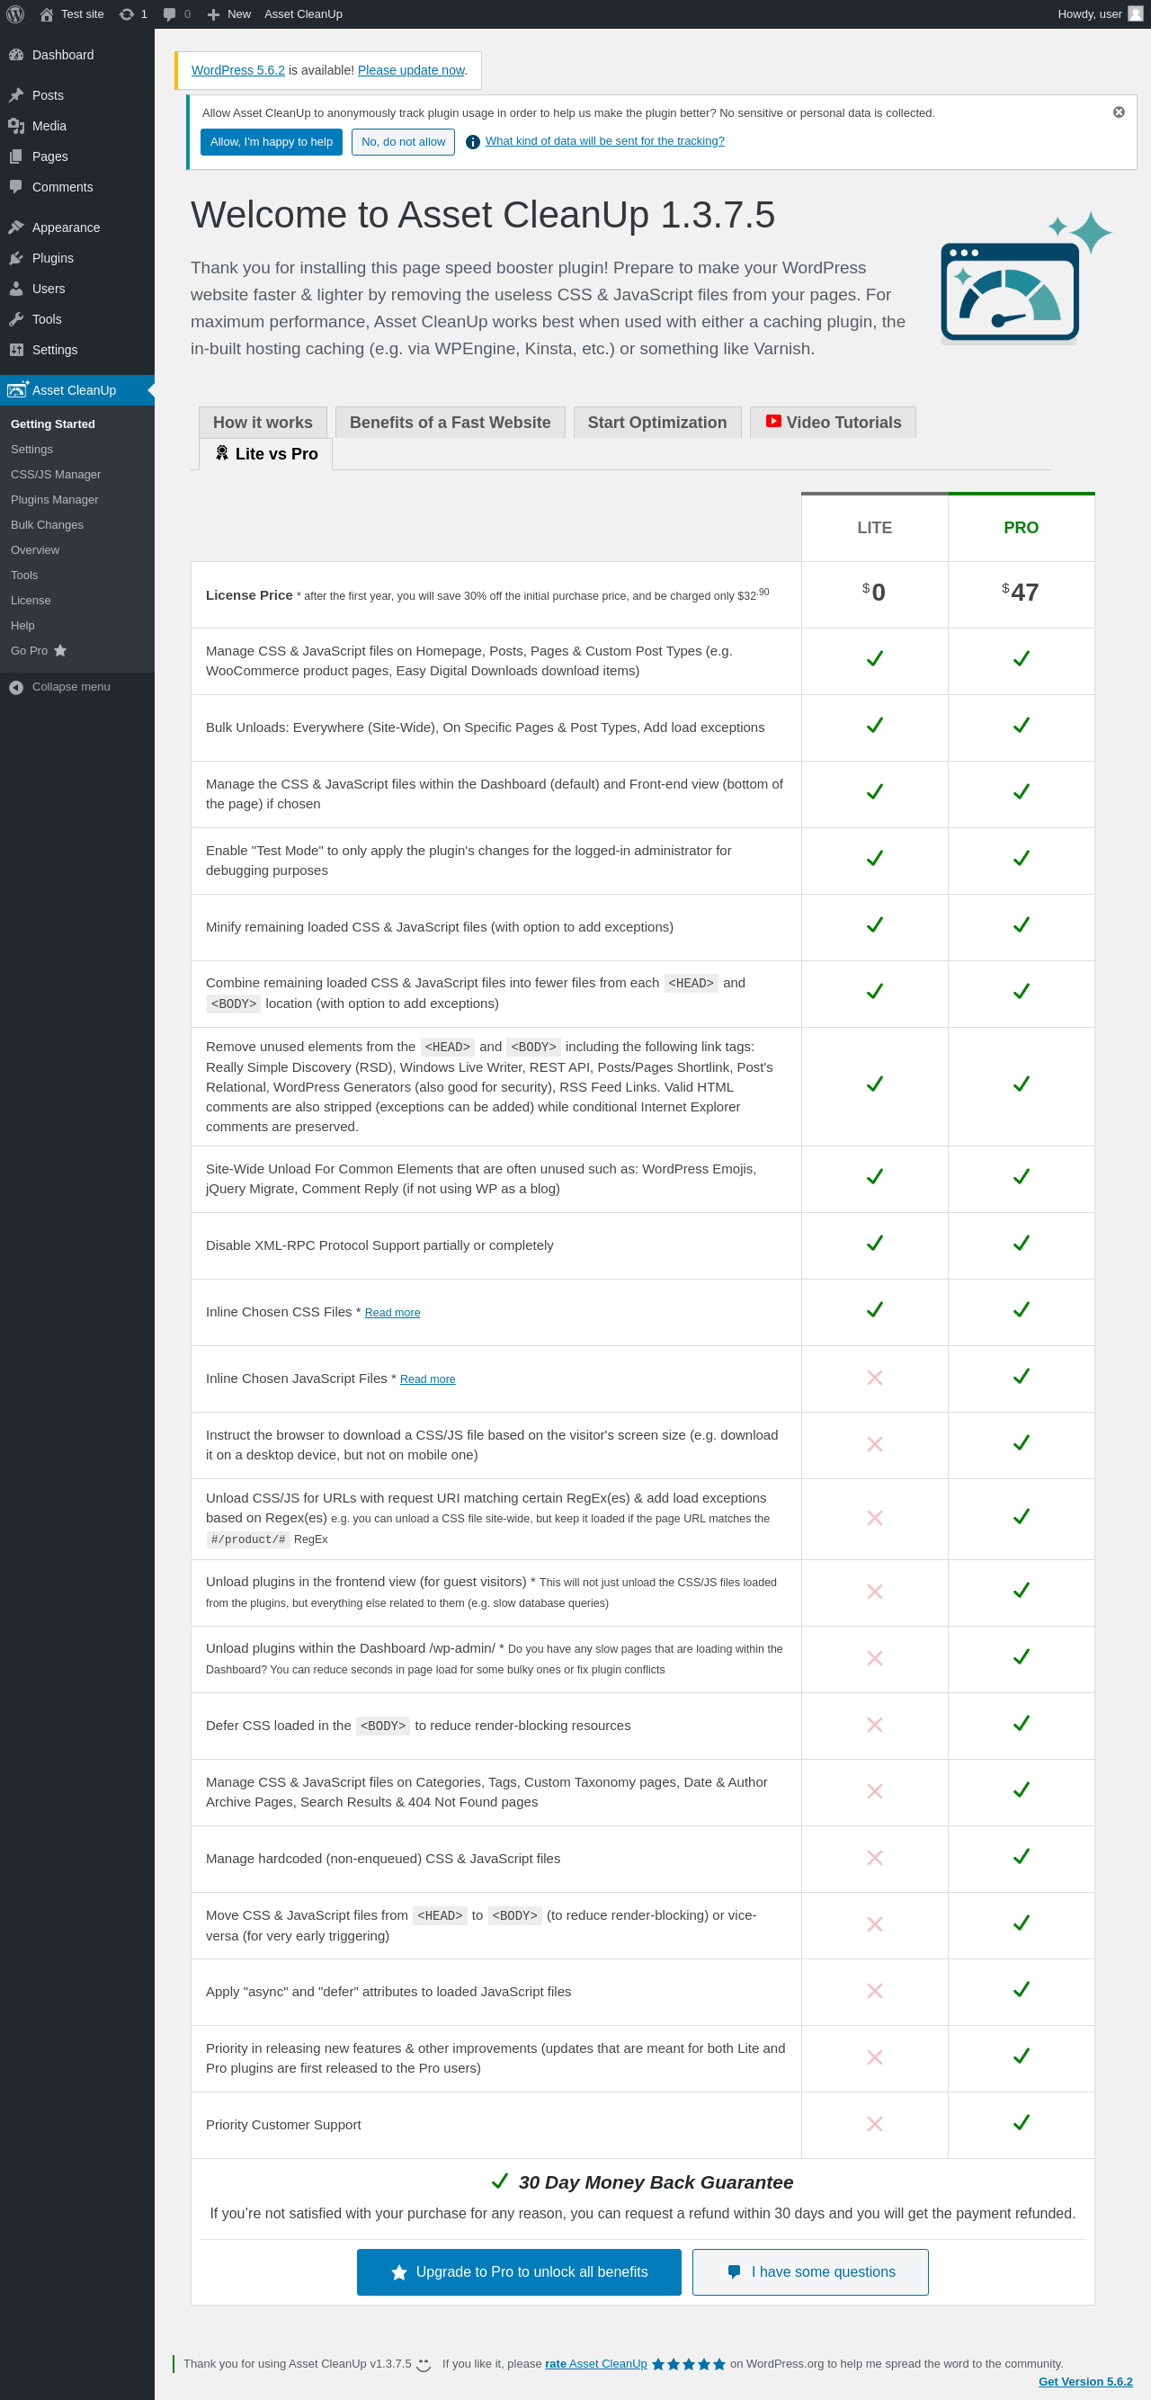1151x2400 pixels.
Task: Click rate Asset CleanUp link
Action: (595, 2364)
